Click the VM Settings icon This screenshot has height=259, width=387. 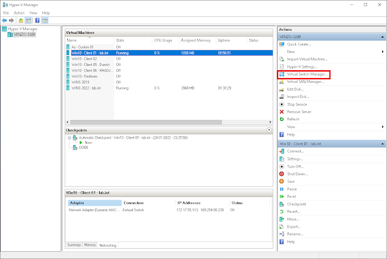coord(282,159)
